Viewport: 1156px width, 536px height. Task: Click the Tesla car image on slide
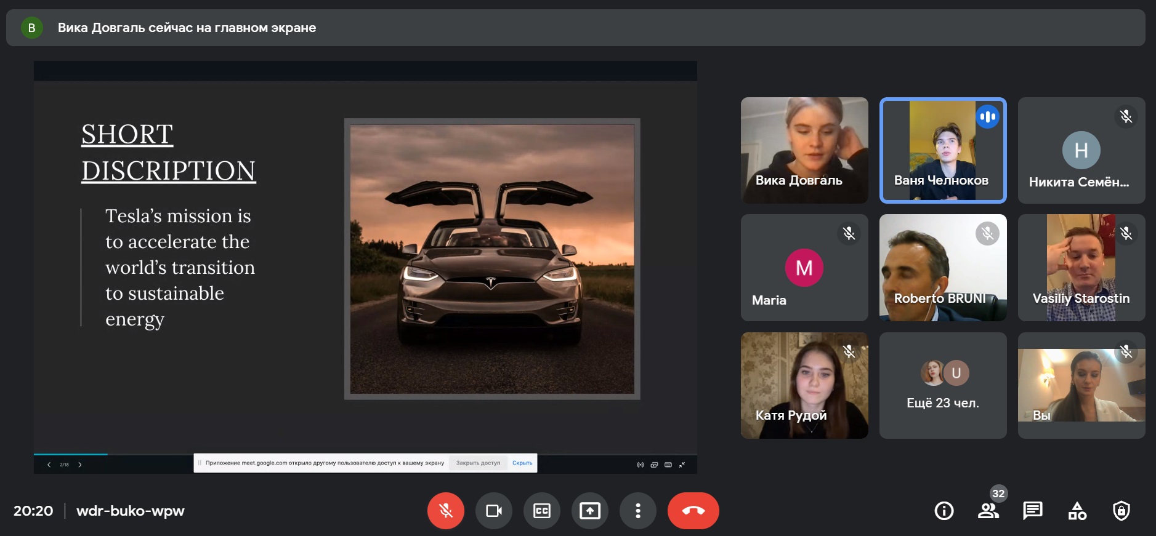pos(492,259)
